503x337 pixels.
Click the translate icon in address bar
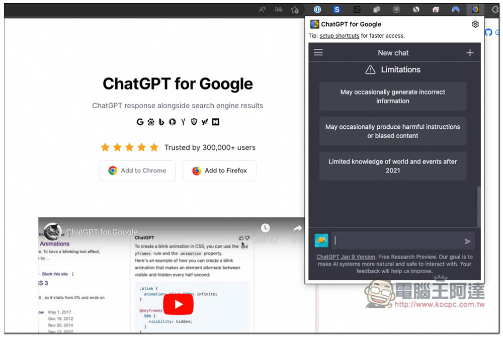pos(279,10)
